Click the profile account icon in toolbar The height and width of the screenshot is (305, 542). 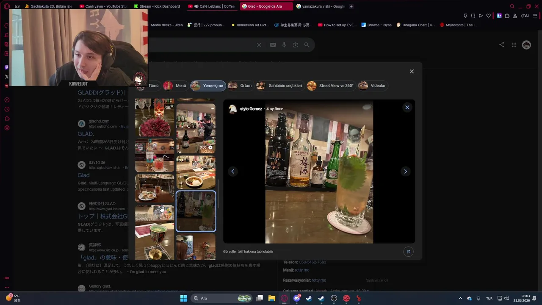[514, 16]
